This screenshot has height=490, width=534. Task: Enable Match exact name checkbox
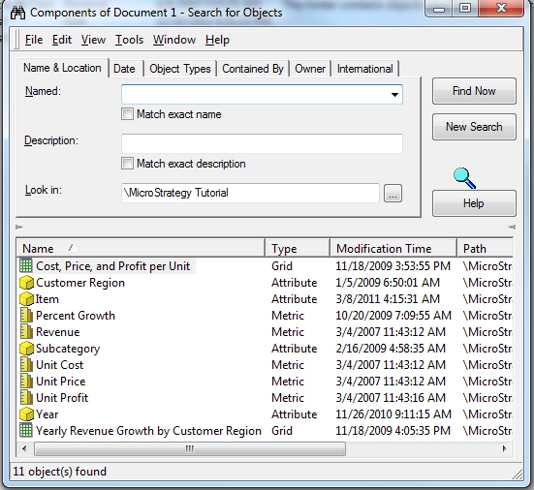[127, 114]
